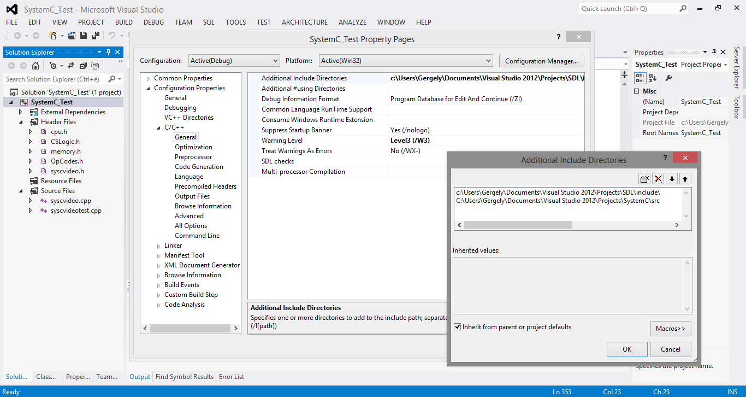
Task: Select the Warning Level property row
Action: pyautogui.click(x=416, y=141)
